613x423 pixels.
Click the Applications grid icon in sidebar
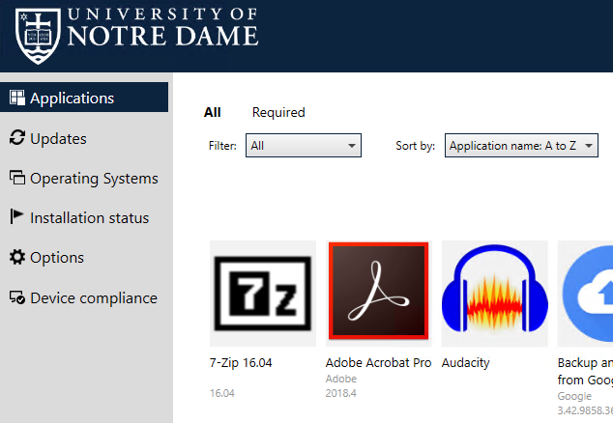[16, 98]
